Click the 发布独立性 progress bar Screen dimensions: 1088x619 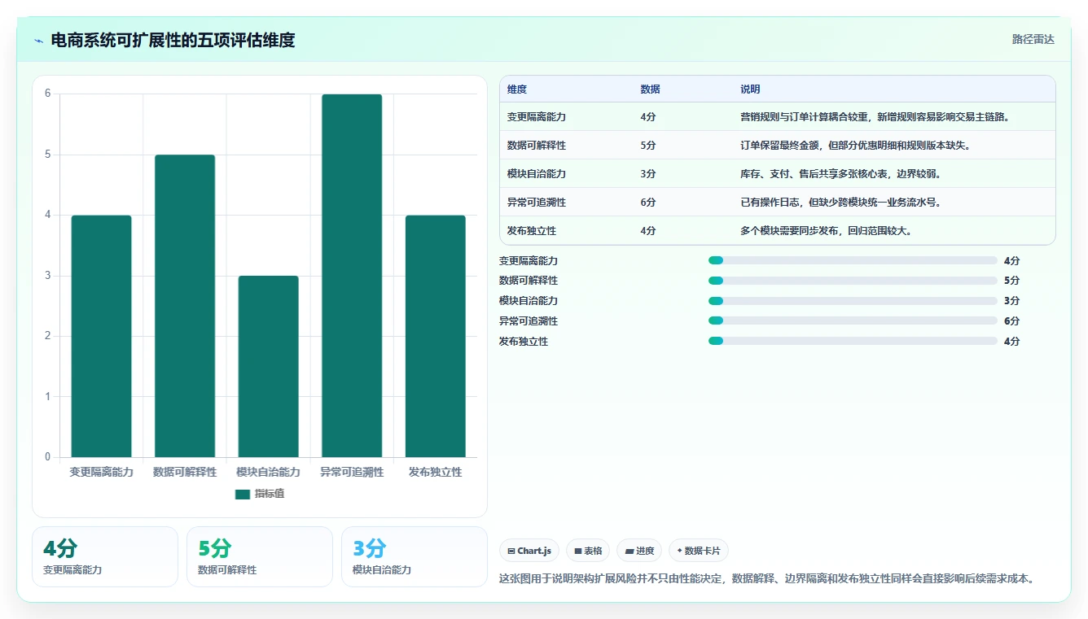[x=853, y=341]
